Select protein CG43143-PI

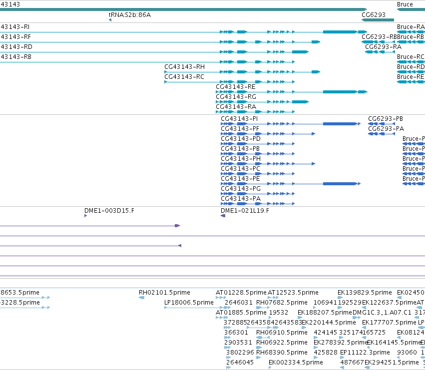pyautogui.click(x=239, y=119)
